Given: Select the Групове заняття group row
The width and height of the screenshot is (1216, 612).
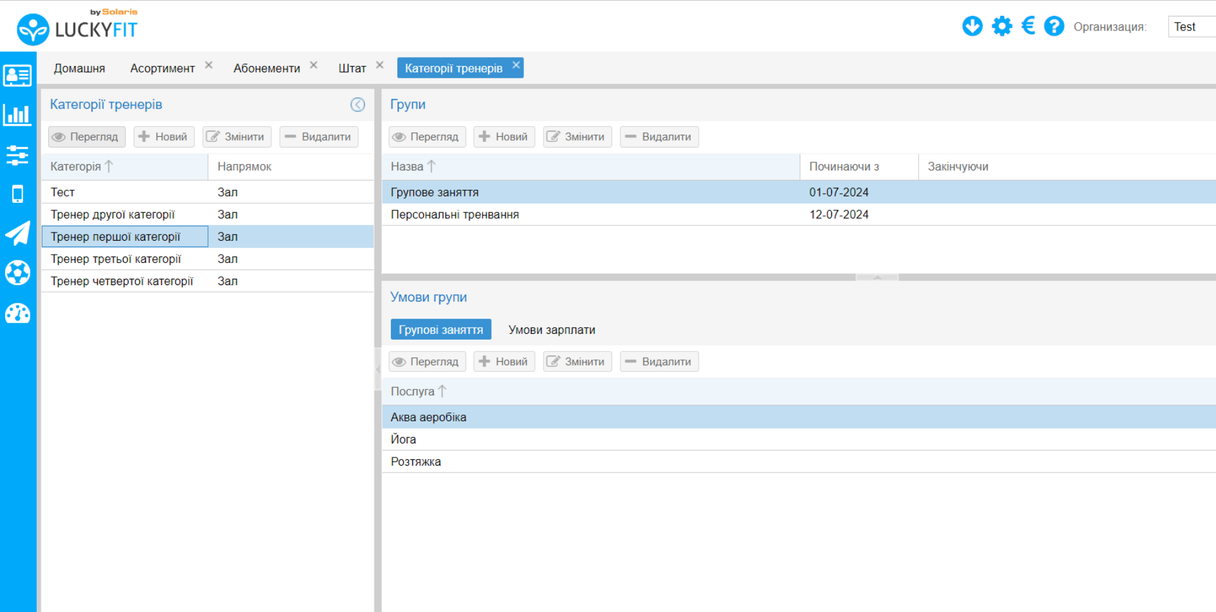Looking at the screenshot, I should coord(799,192).
